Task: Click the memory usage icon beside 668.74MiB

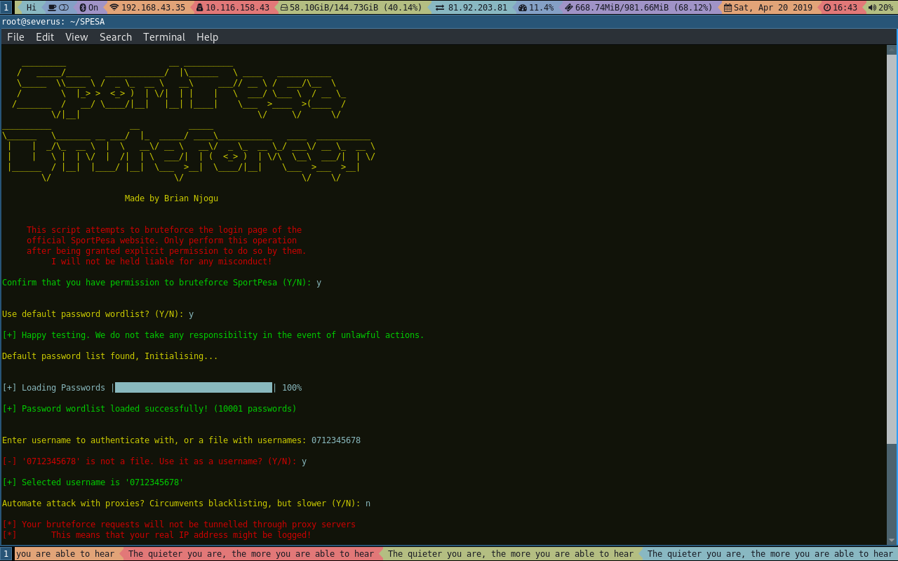Action: tap(570, 7)
